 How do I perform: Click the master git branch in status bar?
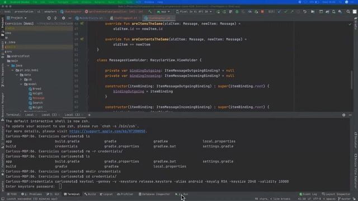pos(345,199)
